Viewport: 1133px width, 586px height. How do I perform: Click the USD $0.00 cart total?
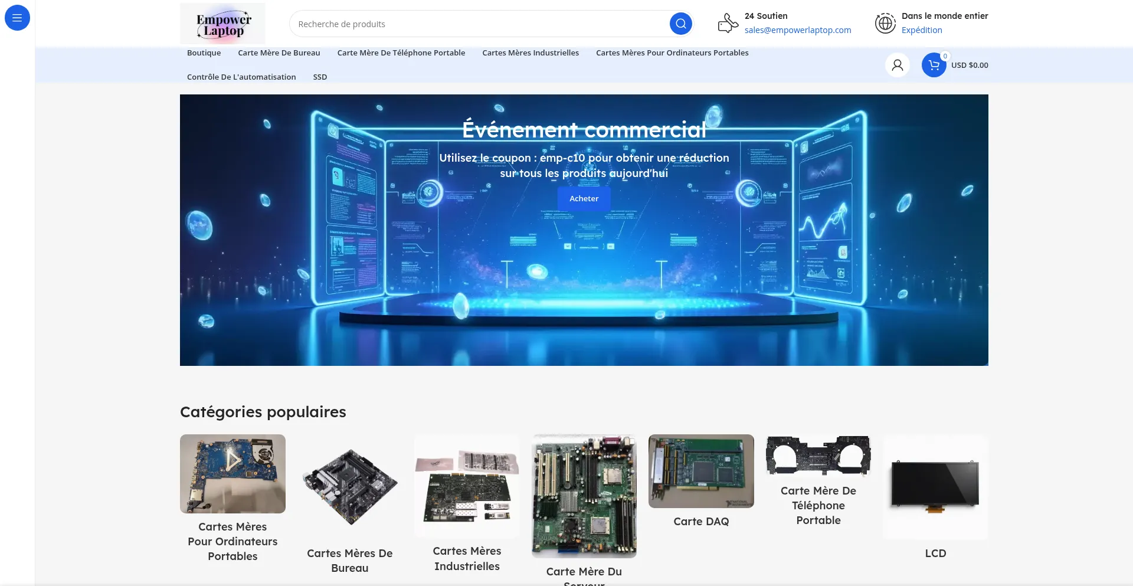[x=969, y=65]
